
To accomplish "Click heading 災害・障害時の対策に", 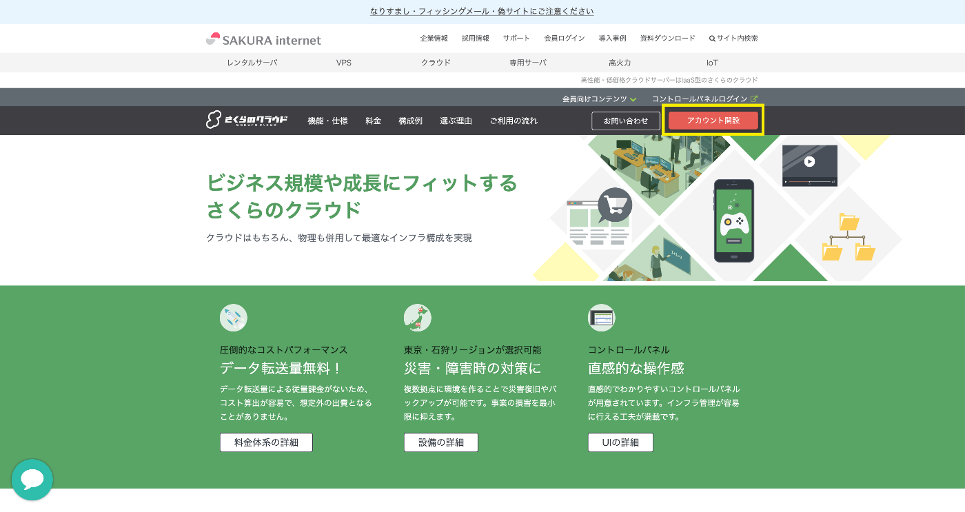I will coord(473,368).
